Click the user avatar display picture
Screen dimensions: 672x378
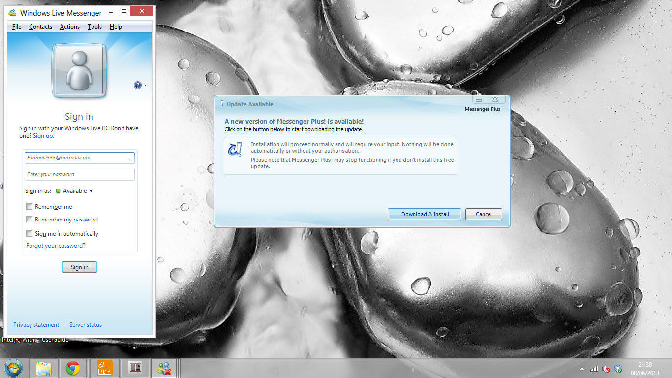click(x=79, y=70)
